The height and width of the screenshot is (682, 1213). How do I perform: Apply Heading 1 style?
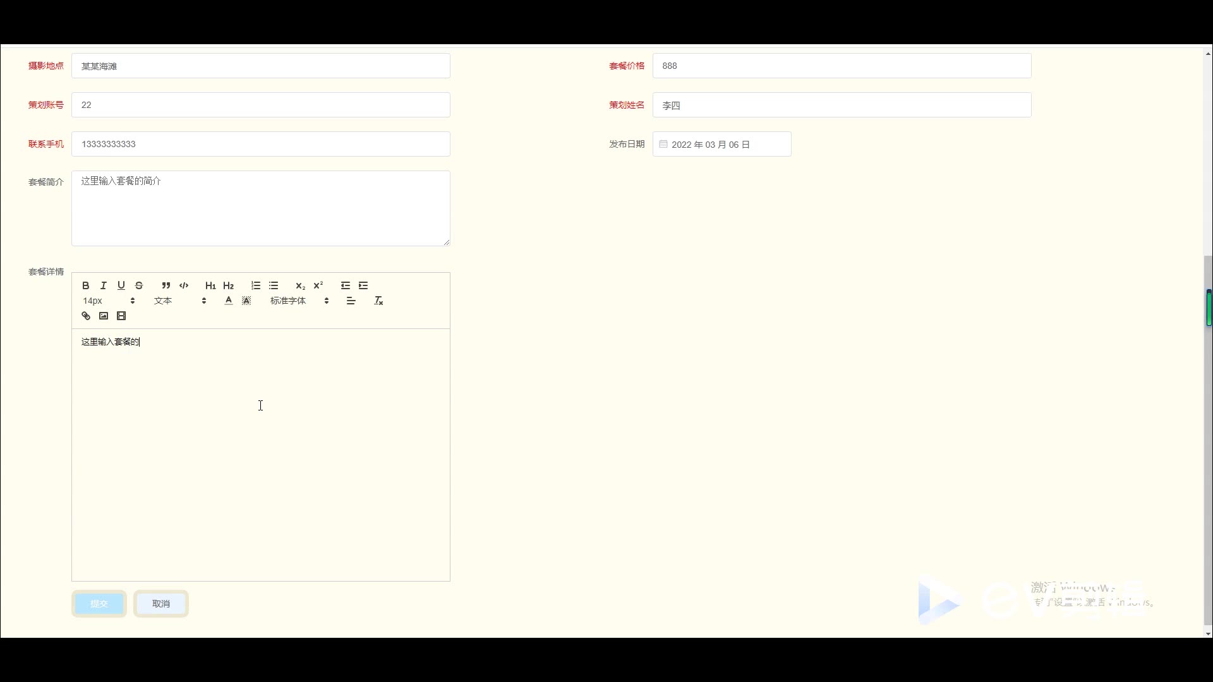pyautogui.click(x=210, y=285)
